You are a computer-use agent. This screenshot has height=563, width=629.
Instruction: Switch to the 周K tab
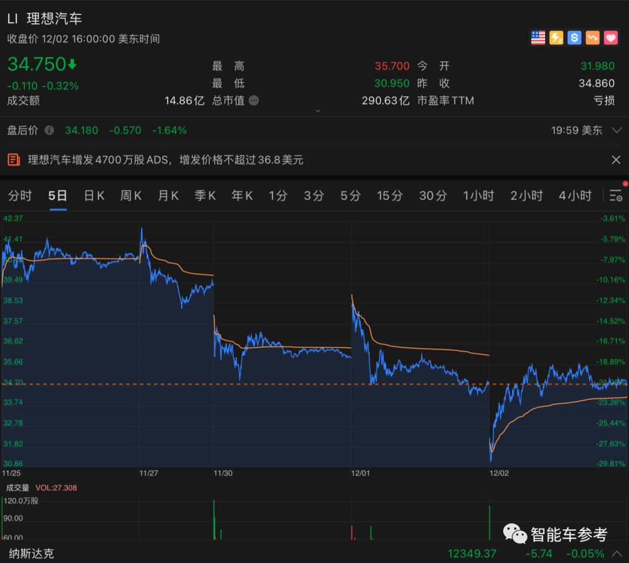131,196
